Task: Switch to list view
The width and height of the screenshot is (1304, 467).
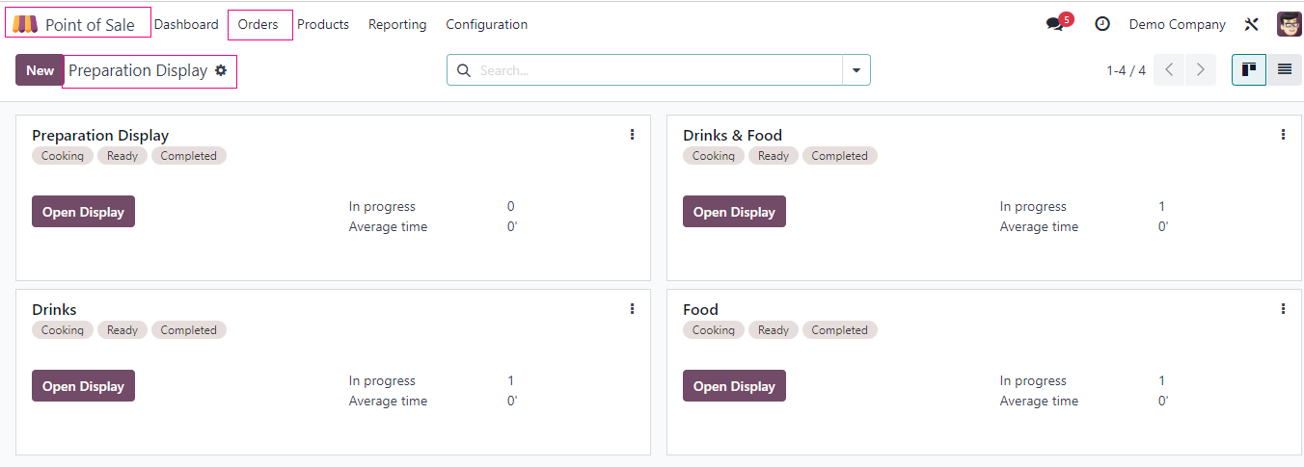Action: pyautogui.click(x=1285, y=69)
